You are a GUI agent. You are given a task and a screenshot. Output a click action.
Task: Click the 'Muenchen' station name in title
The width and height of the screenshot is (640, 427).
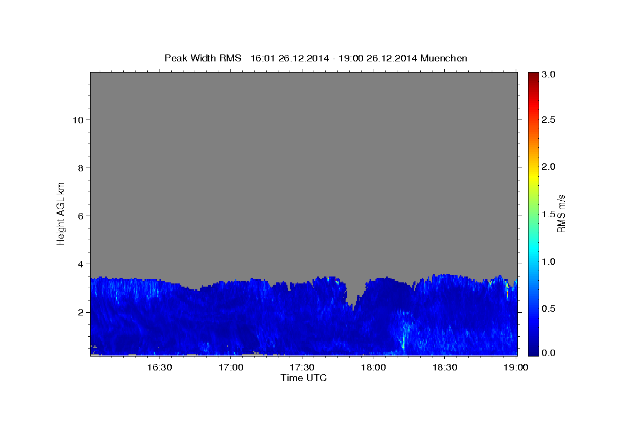point(444,58)
